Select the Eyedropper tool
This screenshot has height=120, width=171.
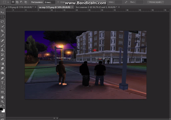[x=2, y=35]
